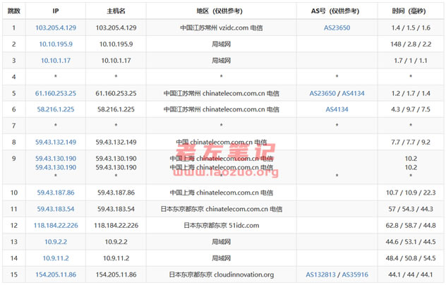Select hostname cell 10.9.2.2
Image resolution: width=446 pixels, height=285 pixels.
pyautogui.click(x=116, y=242)
